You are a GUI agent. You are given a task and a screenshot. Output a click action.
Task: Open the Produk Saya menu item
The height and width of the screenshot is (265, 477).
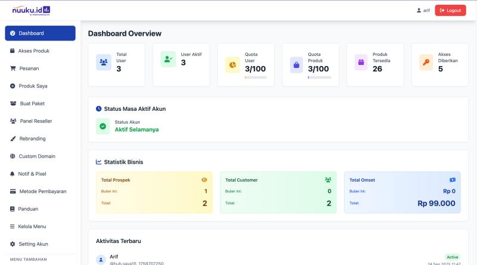33,86
